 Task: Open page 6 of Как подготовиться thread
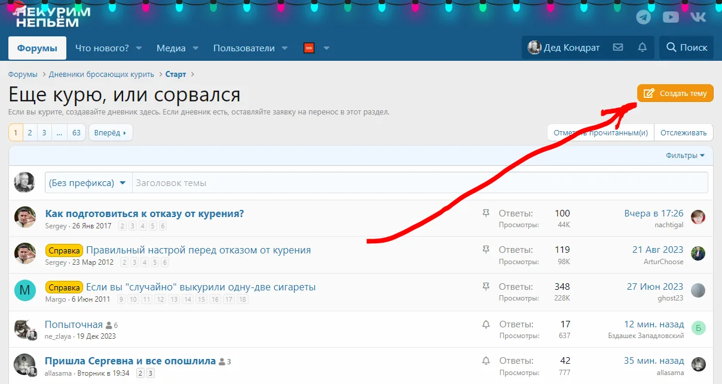coord(163,226)
